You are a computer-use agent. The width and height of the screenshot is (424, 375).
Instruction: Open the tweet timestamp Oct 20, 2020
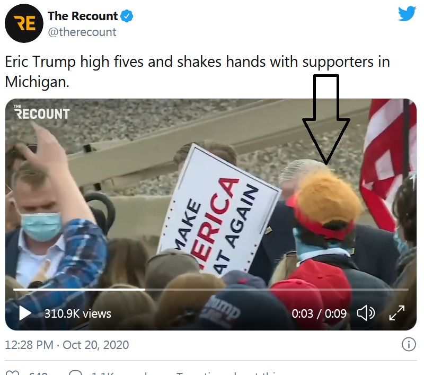click(67, 345)
